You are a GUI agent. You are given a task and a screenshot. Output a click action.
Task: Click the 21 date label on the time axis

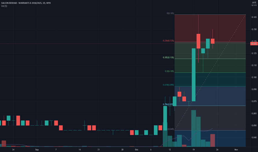99,150
